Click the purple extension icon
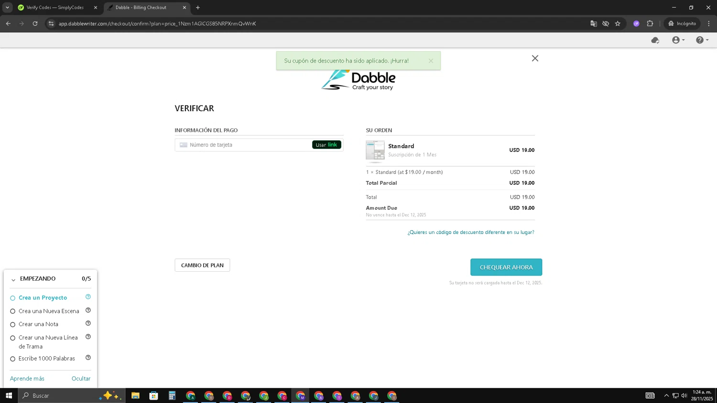 636,23
